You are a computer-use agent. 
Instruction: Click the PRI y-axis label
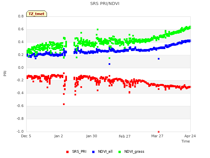click(x=5, y=74)
